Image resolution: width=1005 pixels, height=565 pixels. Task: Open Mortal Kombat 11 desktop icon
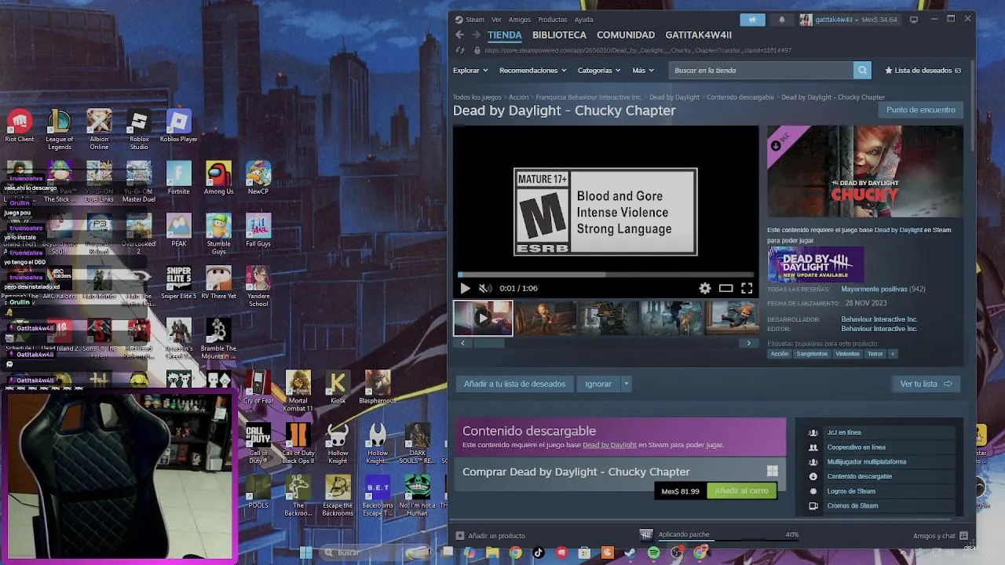pos(298,391)
